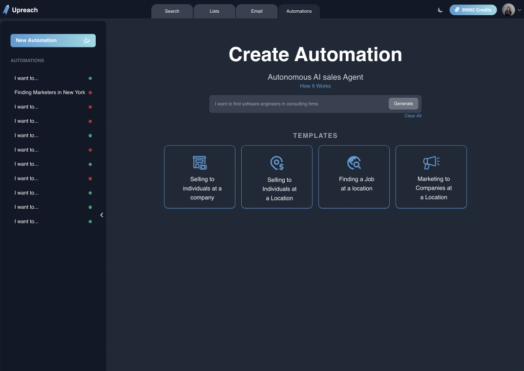Select the Upreach logo icon
The height and width of the screenshot is (371, 524).
5,9
